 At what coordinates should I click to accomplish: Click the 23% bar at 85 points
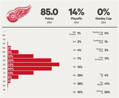(33, 65)
